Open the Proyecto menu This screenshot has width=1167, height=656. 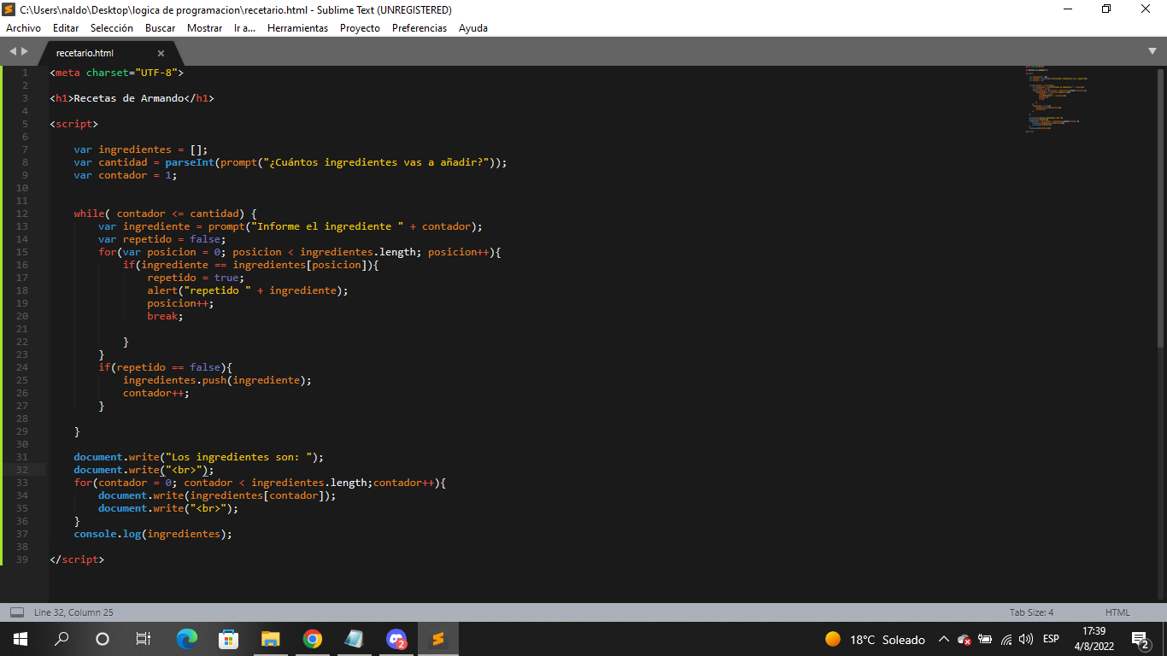(x=360, y=28)
